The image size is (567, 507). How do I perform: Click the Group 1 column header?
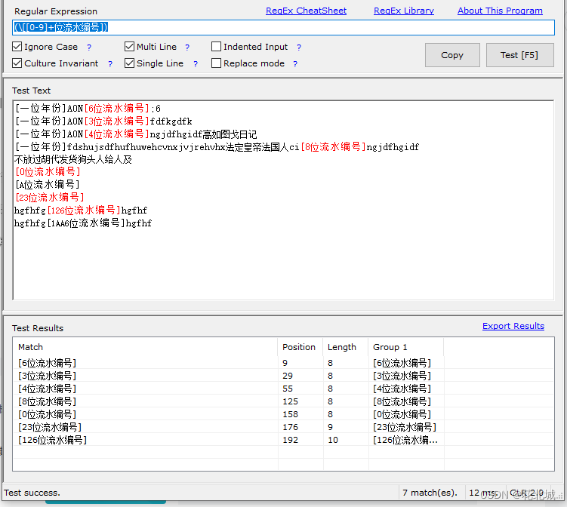405,347
